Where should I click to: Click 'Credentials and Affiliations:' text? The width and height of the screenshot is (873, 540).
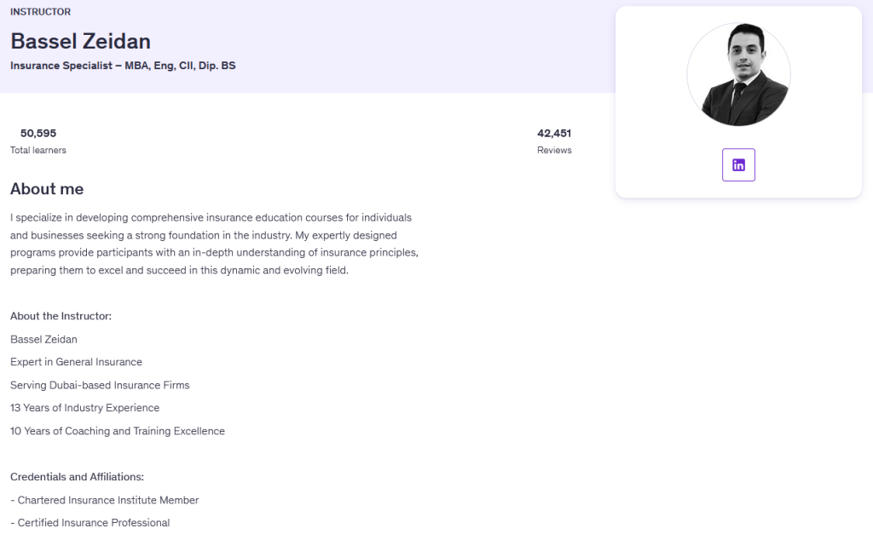point(77,477)
